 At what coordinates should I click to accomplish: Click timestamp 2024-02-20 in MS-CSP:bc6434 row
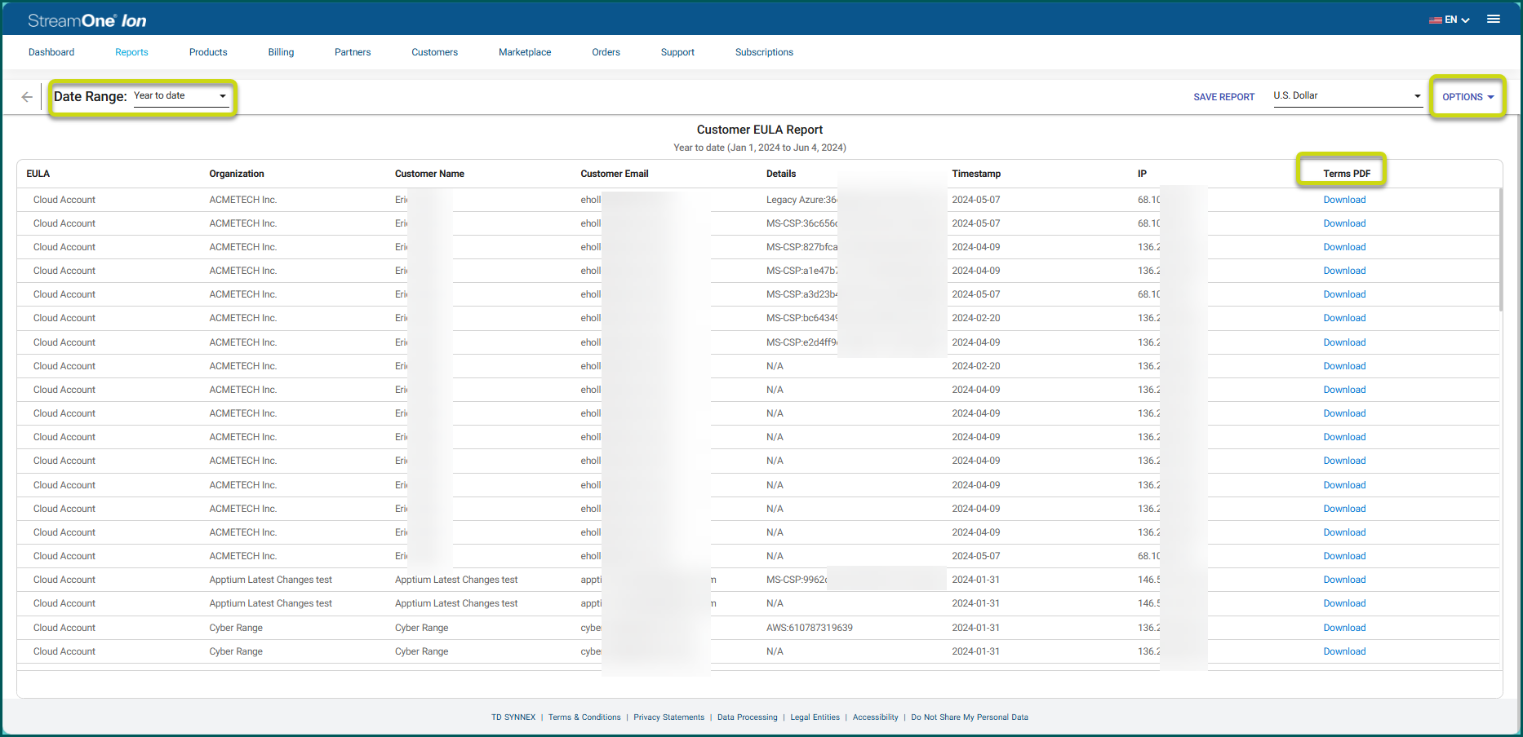tap(976, 318)
